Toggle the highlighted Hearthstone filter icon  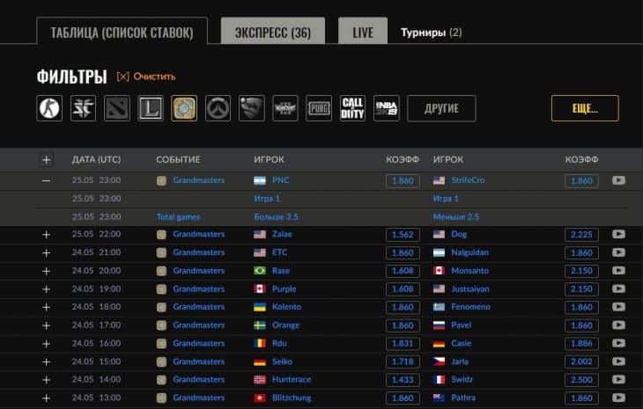[184, 108]
